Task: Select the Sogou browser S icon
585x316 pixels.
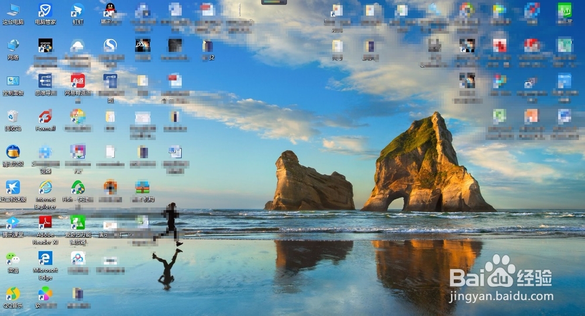Action: 110,46
